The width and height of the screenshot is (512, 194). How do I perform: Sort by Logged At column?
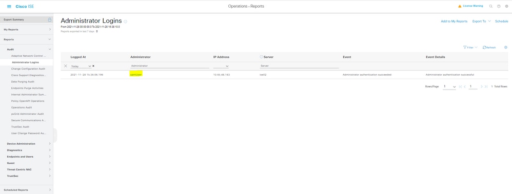[x=78, y=57]
